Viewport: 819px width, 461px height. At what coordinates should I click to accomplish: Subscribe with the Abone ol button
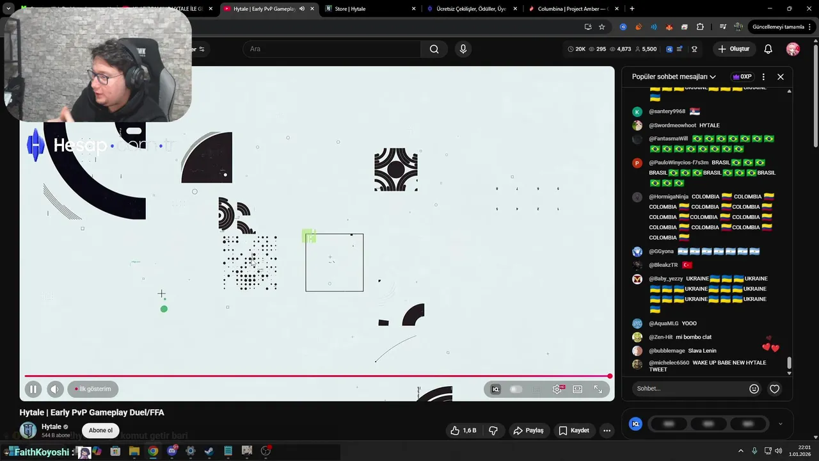100,430
